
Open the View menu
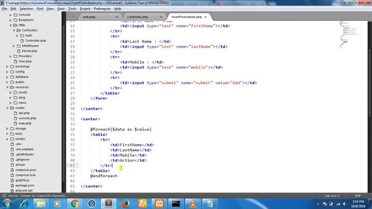pos(50,9)
